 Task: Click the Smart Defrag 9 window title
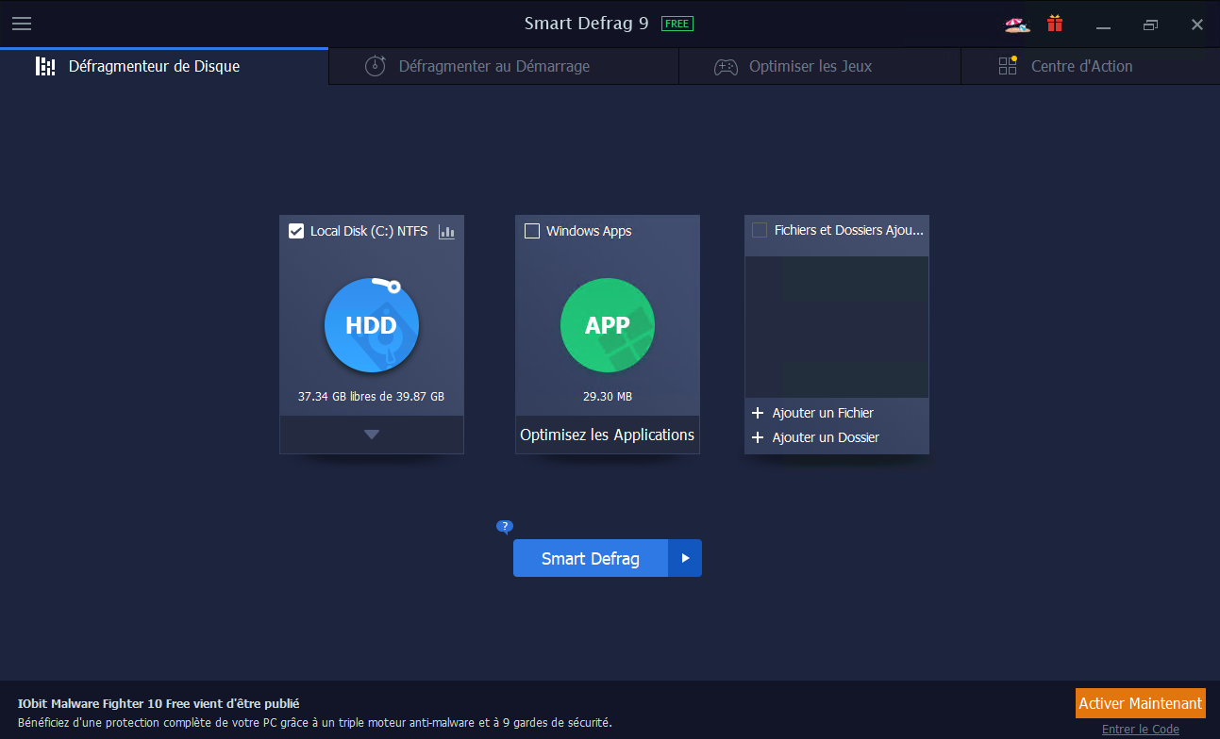pos(587,24)
